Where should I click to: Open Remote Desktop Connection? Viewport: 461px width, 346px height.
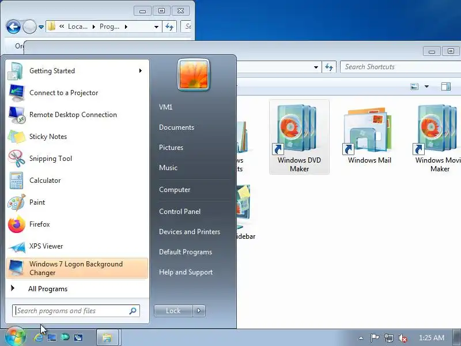pos(77,115)
